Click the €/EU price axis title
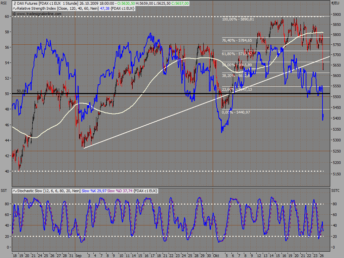 (x=336, y=3)
